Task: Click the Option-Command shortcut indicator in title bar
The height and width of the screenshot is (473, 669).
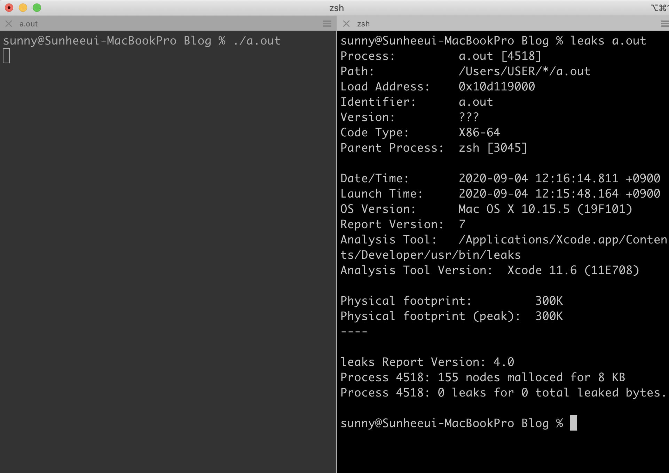Action: click(659, 8)
